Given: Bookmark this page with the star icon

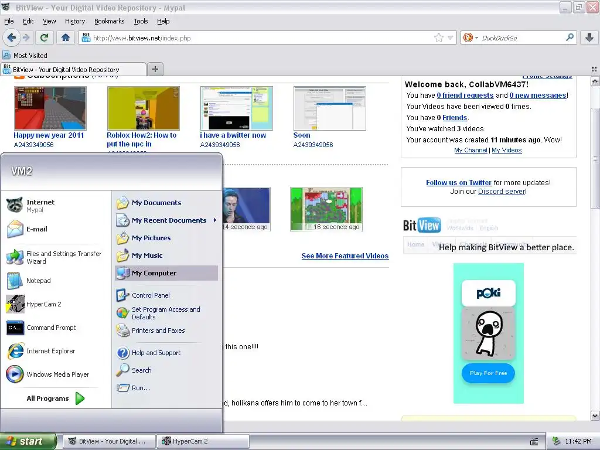Looking at the screenshot, I should 438,37.
